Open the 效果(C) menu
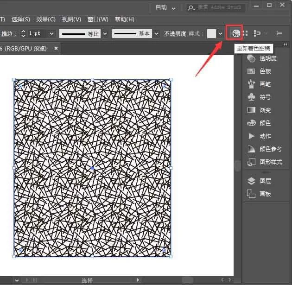Viewport: 292px width, 285px height. coord(46,19)
